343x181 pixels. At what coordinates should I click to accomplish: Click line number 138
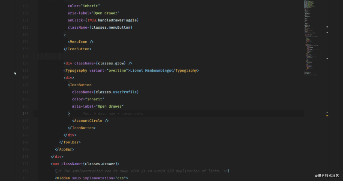click(25, 70)
